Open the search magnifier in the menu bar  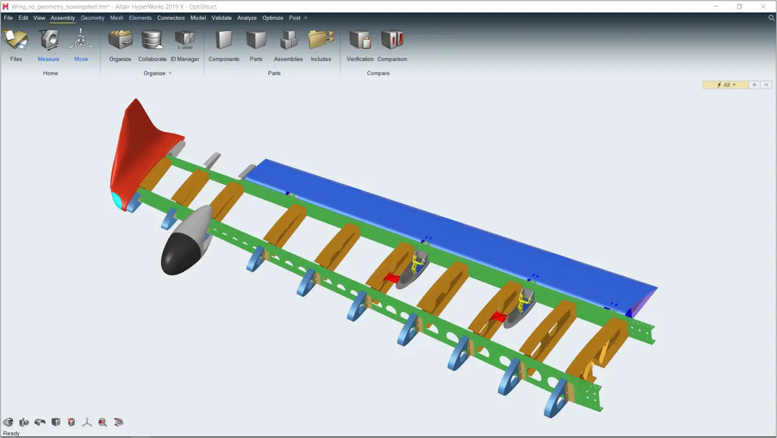[x=772, y=17]
